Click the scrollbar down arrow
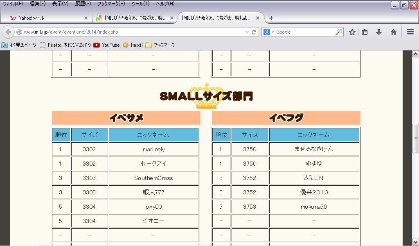Viewport: 419px width, 246px height. [x=415, y=243]
